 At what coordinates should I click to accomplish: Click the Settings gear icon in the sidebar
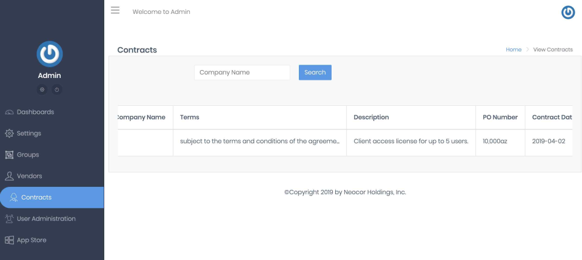(9, 134)
